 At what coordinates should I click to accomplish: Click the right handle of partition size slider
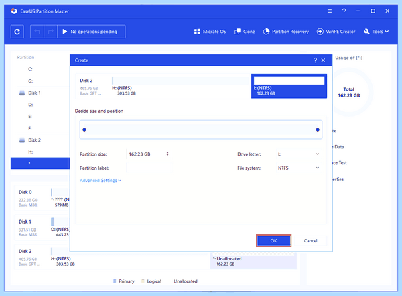coord(318,130)
